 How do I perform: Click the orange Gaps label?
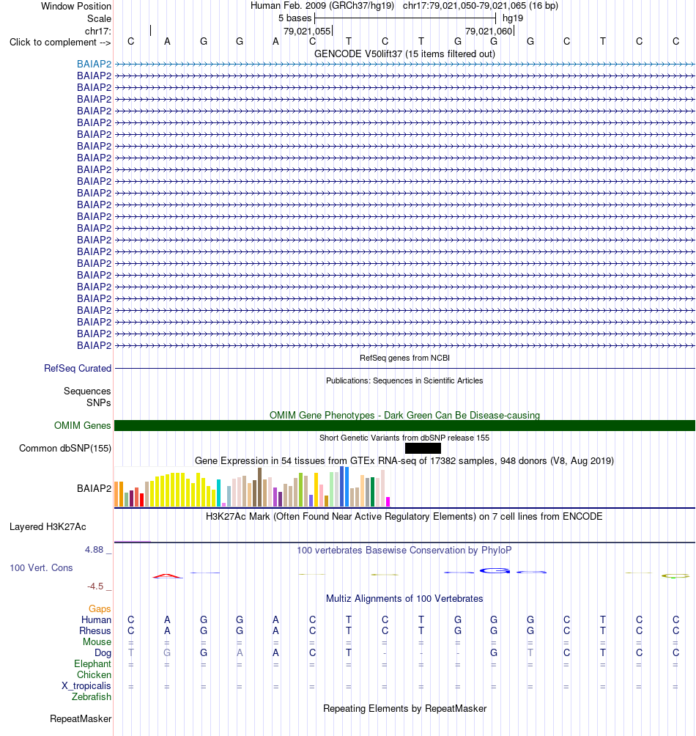point(100,608)
